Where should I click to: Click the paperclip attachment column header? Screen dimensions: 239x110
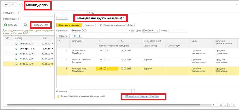7,38
